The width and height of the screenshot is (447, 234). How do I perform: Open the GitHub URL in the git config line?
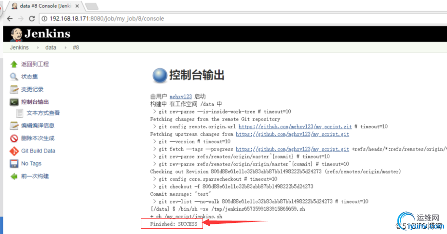click(x=295, y=126)
